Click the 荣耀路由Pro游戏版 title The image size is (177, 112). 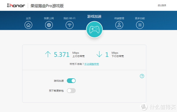click(x=47, y=6)
